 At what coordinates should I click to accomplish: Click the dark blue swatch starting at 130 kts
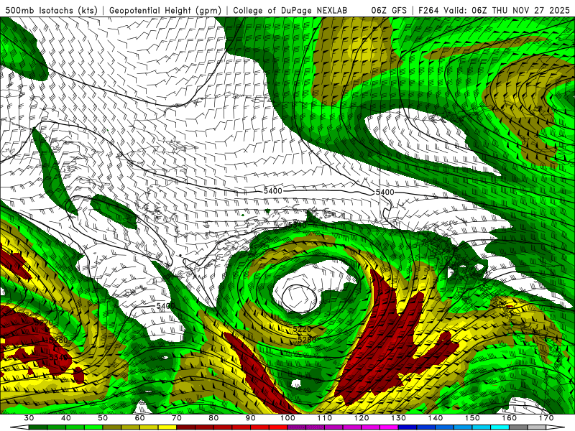[408, 427]
